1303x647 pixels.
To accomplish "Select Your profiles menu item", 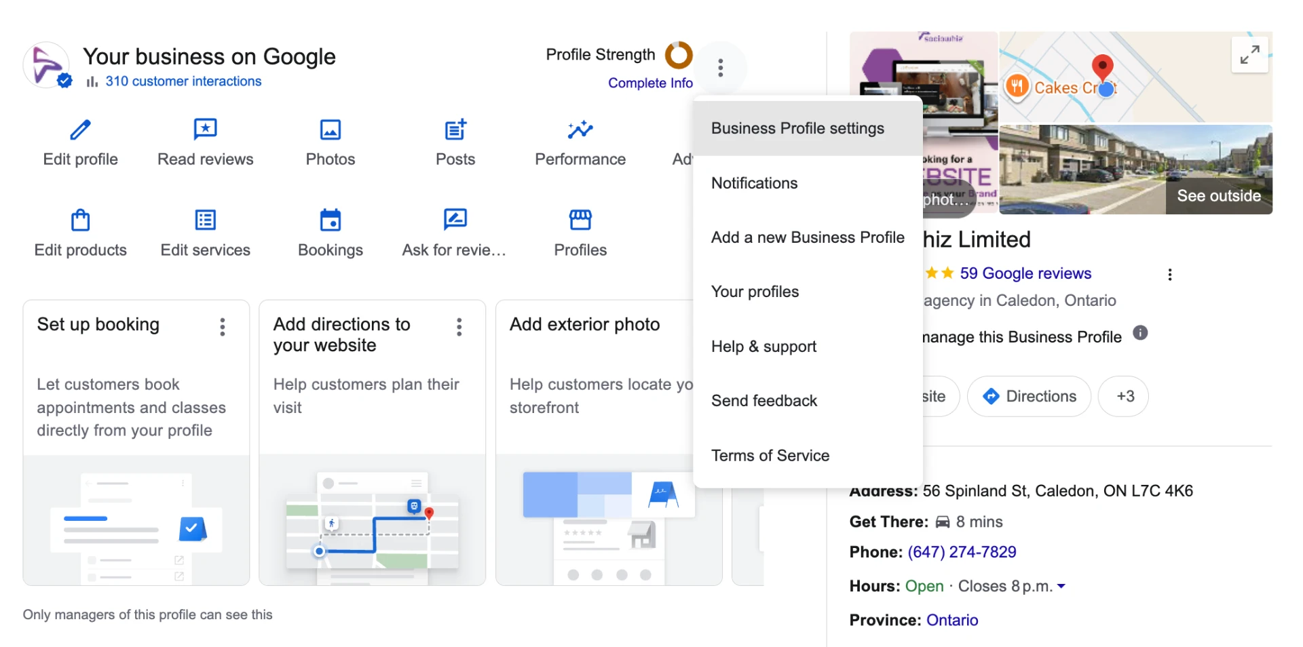I will [x=808, y=292].
